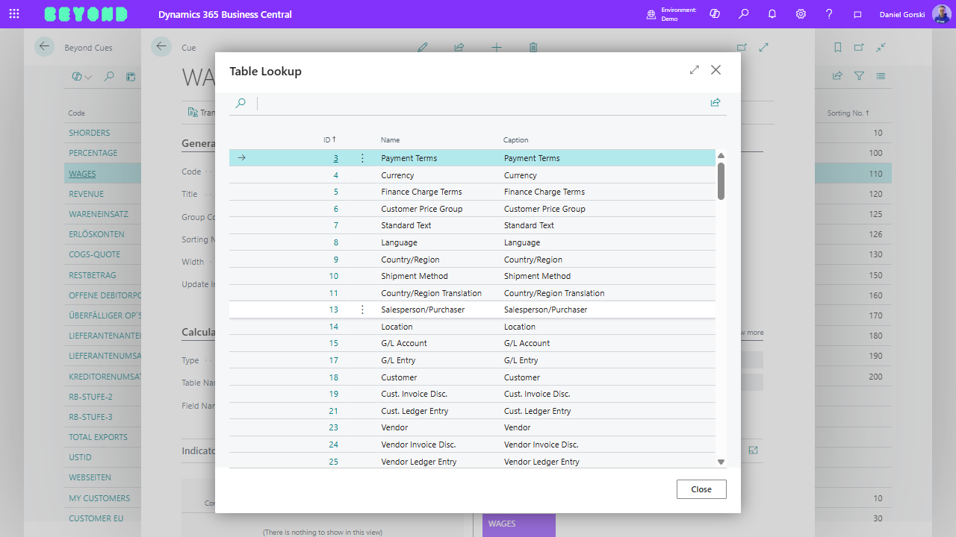Open the Translations menu item

click(202, 112)
